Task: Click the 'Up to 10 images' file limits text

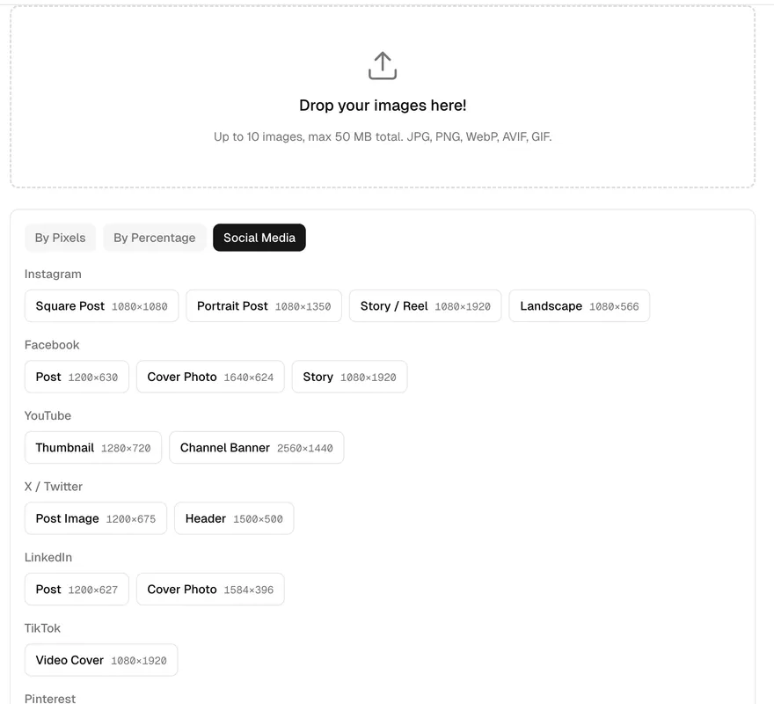Action: tap(383, 137)
